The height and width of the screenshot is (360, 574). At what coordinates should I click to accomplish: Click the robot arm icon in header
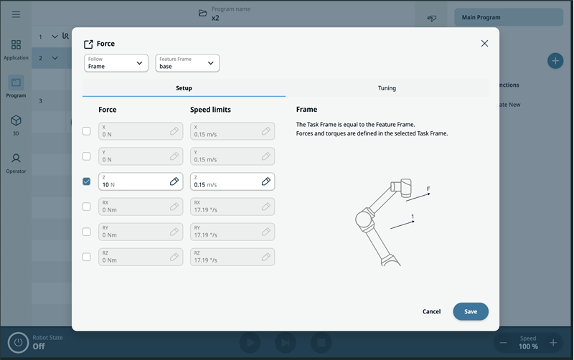pos(432,18)
